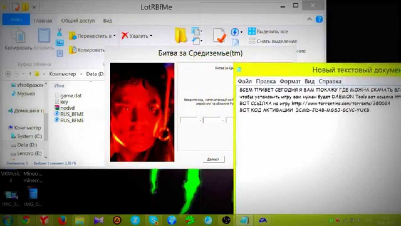Switch to the Вид tab in Explorer

107,21
